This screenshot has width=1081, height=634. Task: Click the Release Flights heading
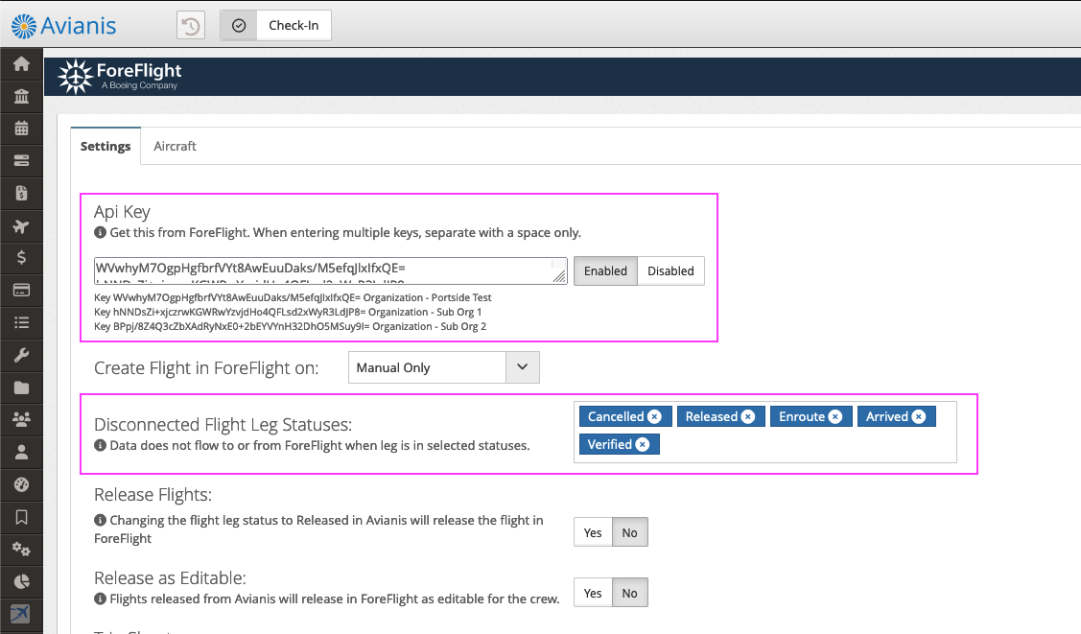tap(153, 495)
